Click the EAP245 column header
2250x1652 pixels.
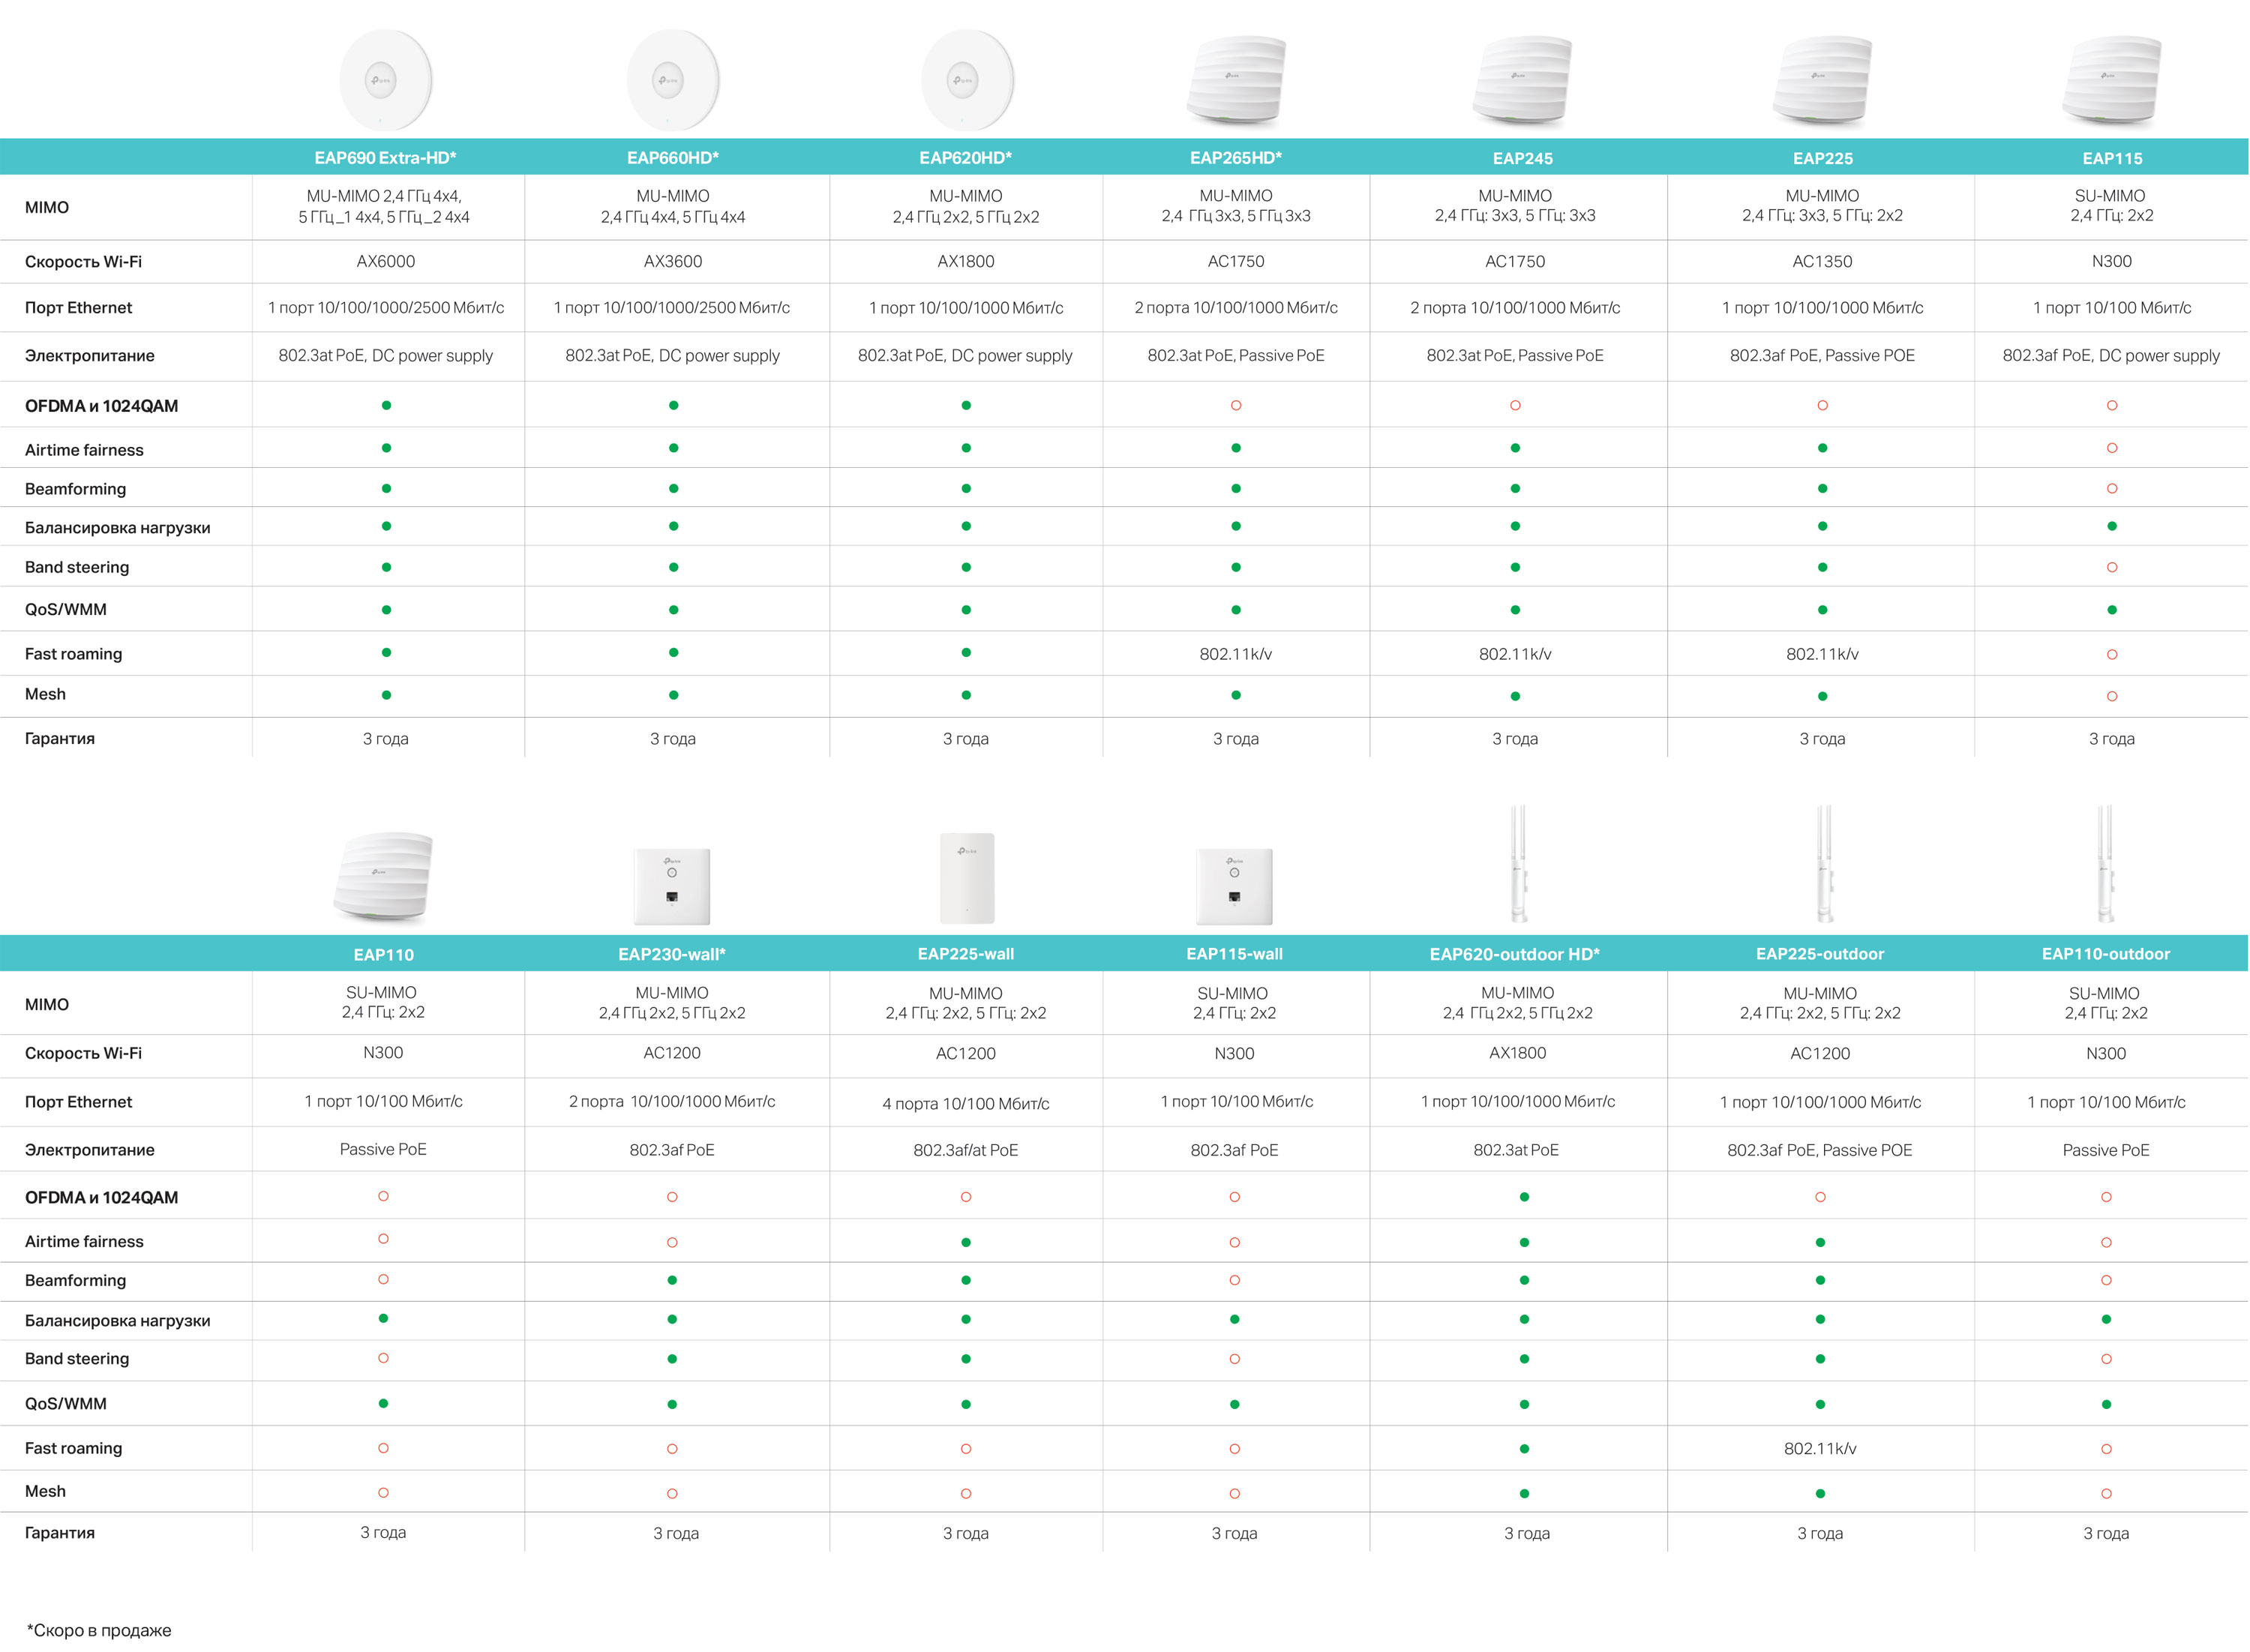click(x=1522, y=158)
